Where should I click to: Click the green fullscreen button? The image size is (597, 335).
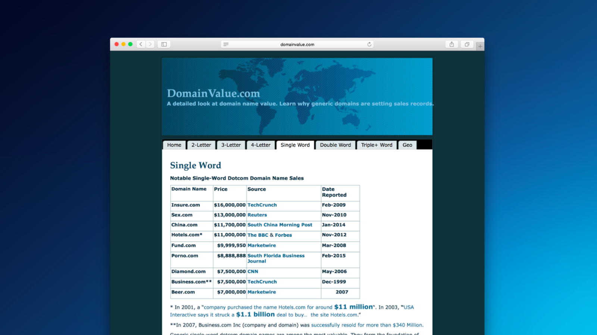pyautogui.click(x=130, y=44)
